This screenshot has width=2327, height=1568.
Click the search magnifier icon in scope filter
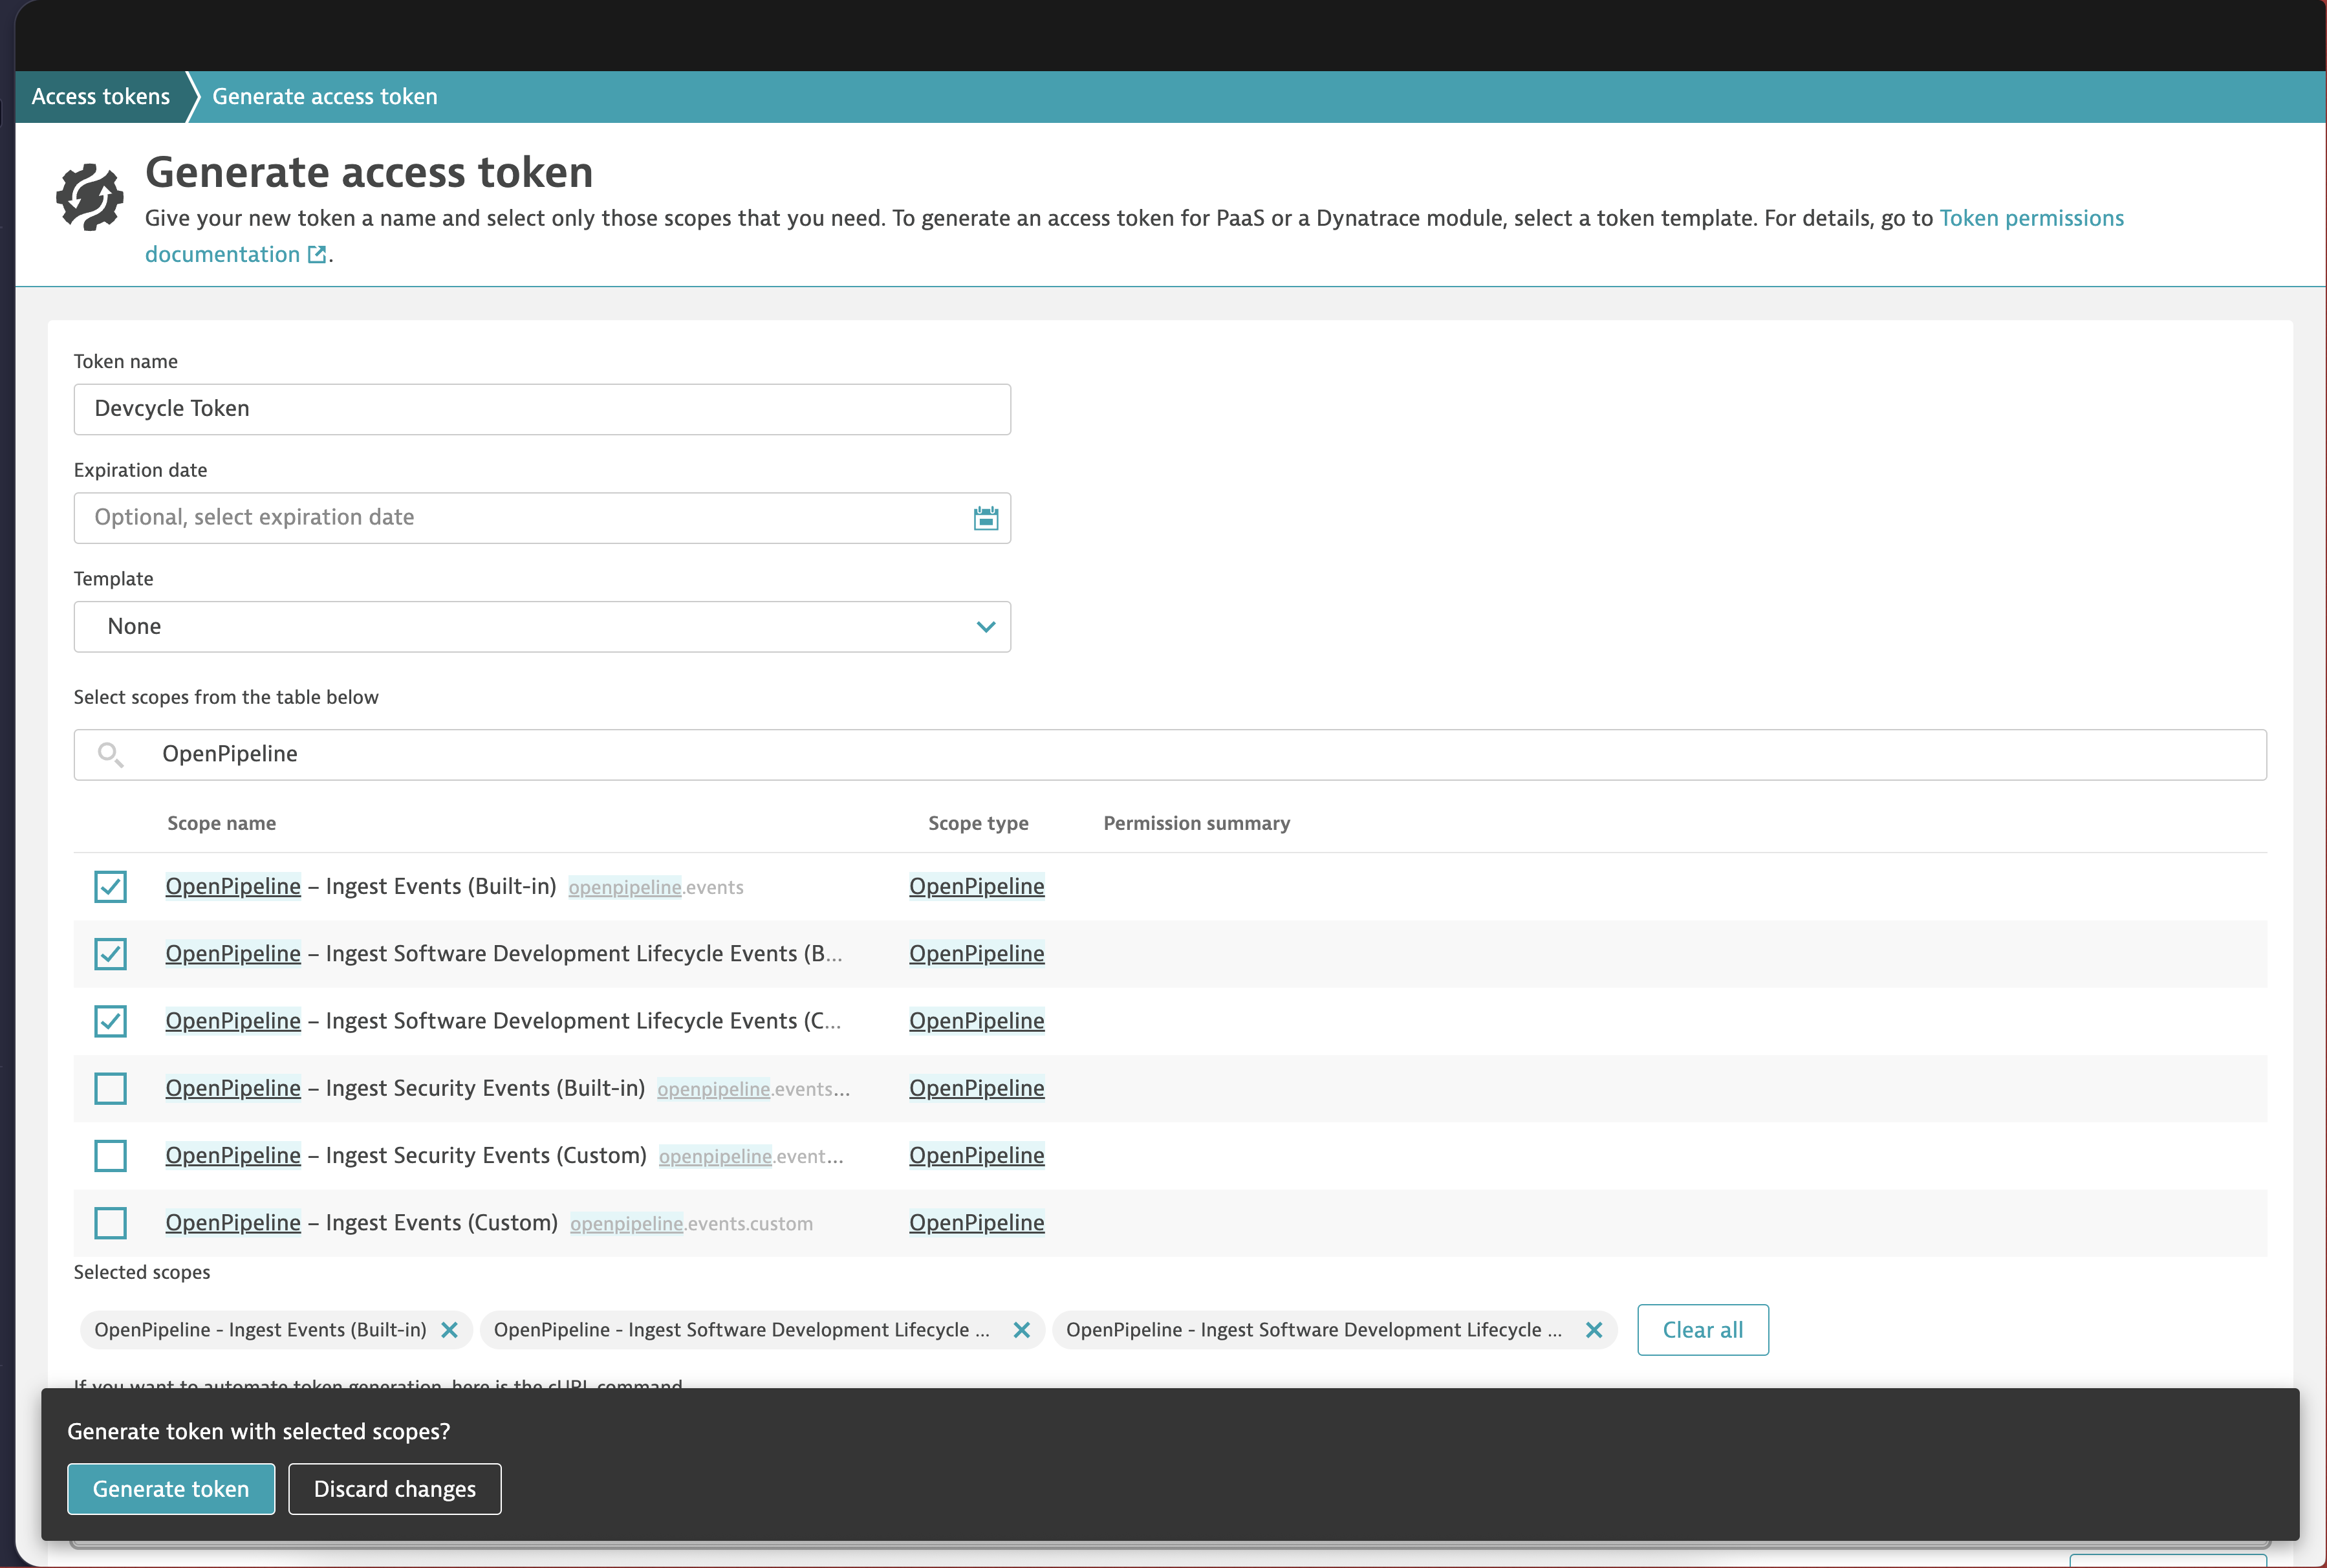pyautogui.click(x=110, y=754)
